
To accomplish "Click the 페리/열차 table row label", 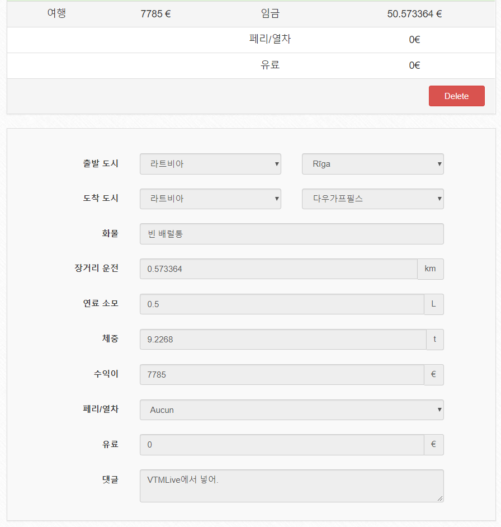I will 270,39.
